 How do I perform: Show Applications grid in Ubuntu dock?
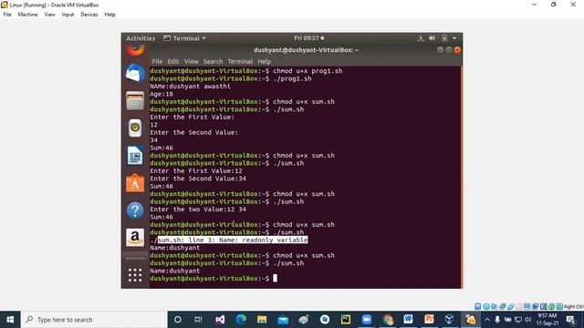click(135, 275)
